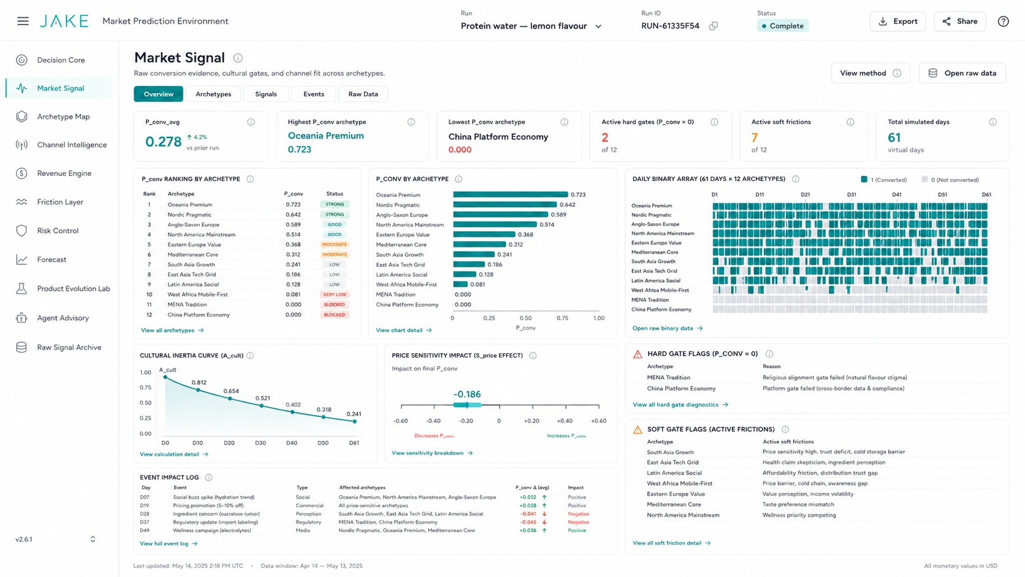The width and height of the screenshot is (1025, 577).
Task: Open Friction Layer in the sidebar
Action: (x=59, y=202)
